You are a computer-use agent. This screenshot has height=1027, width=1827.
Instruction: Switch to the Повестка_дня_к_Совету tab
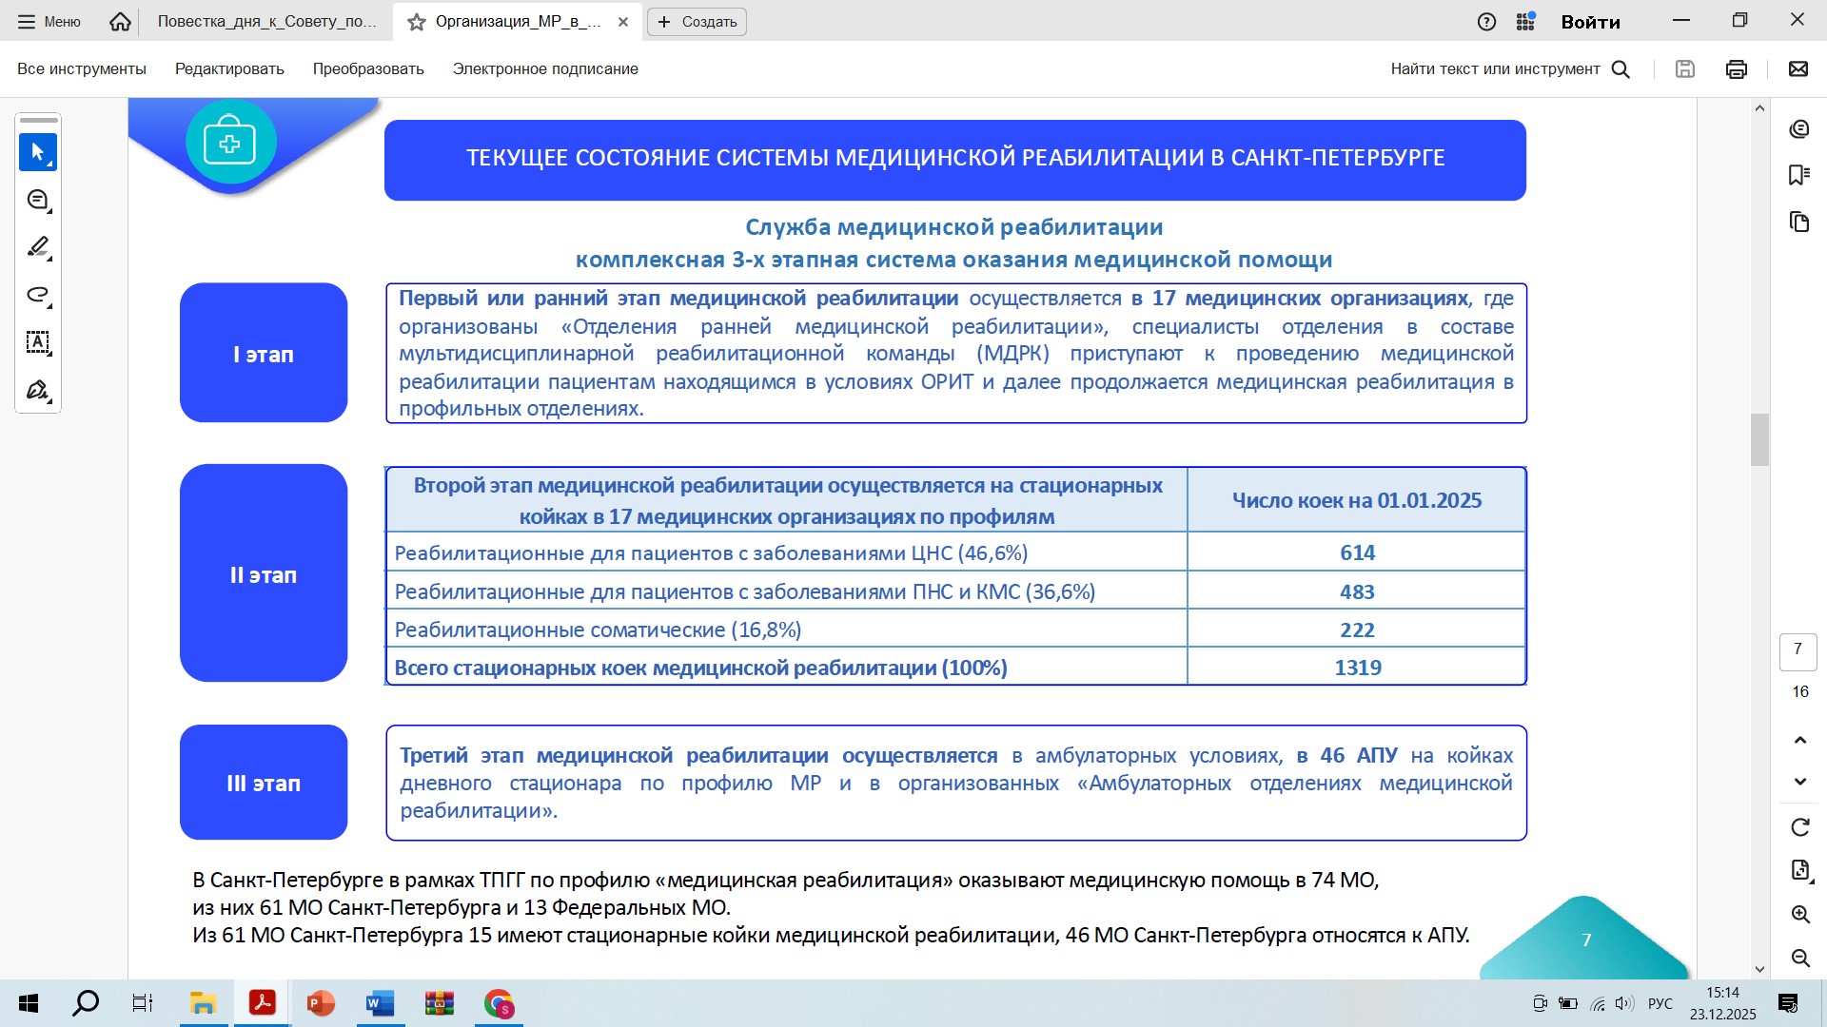pyautogui.click(x=266, y=21)
